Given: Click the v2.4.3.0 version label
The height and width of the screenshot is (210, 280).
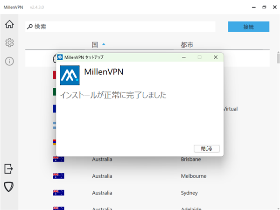Looking at the screenshot, I should [37, 7].
